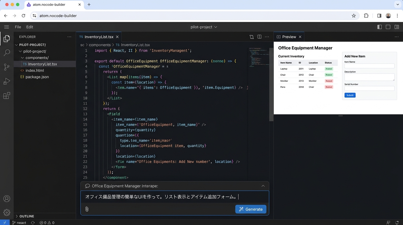Click the attach file paperclip icon
The height and width of the screenshot is (225, 403).
coord(87,209)
